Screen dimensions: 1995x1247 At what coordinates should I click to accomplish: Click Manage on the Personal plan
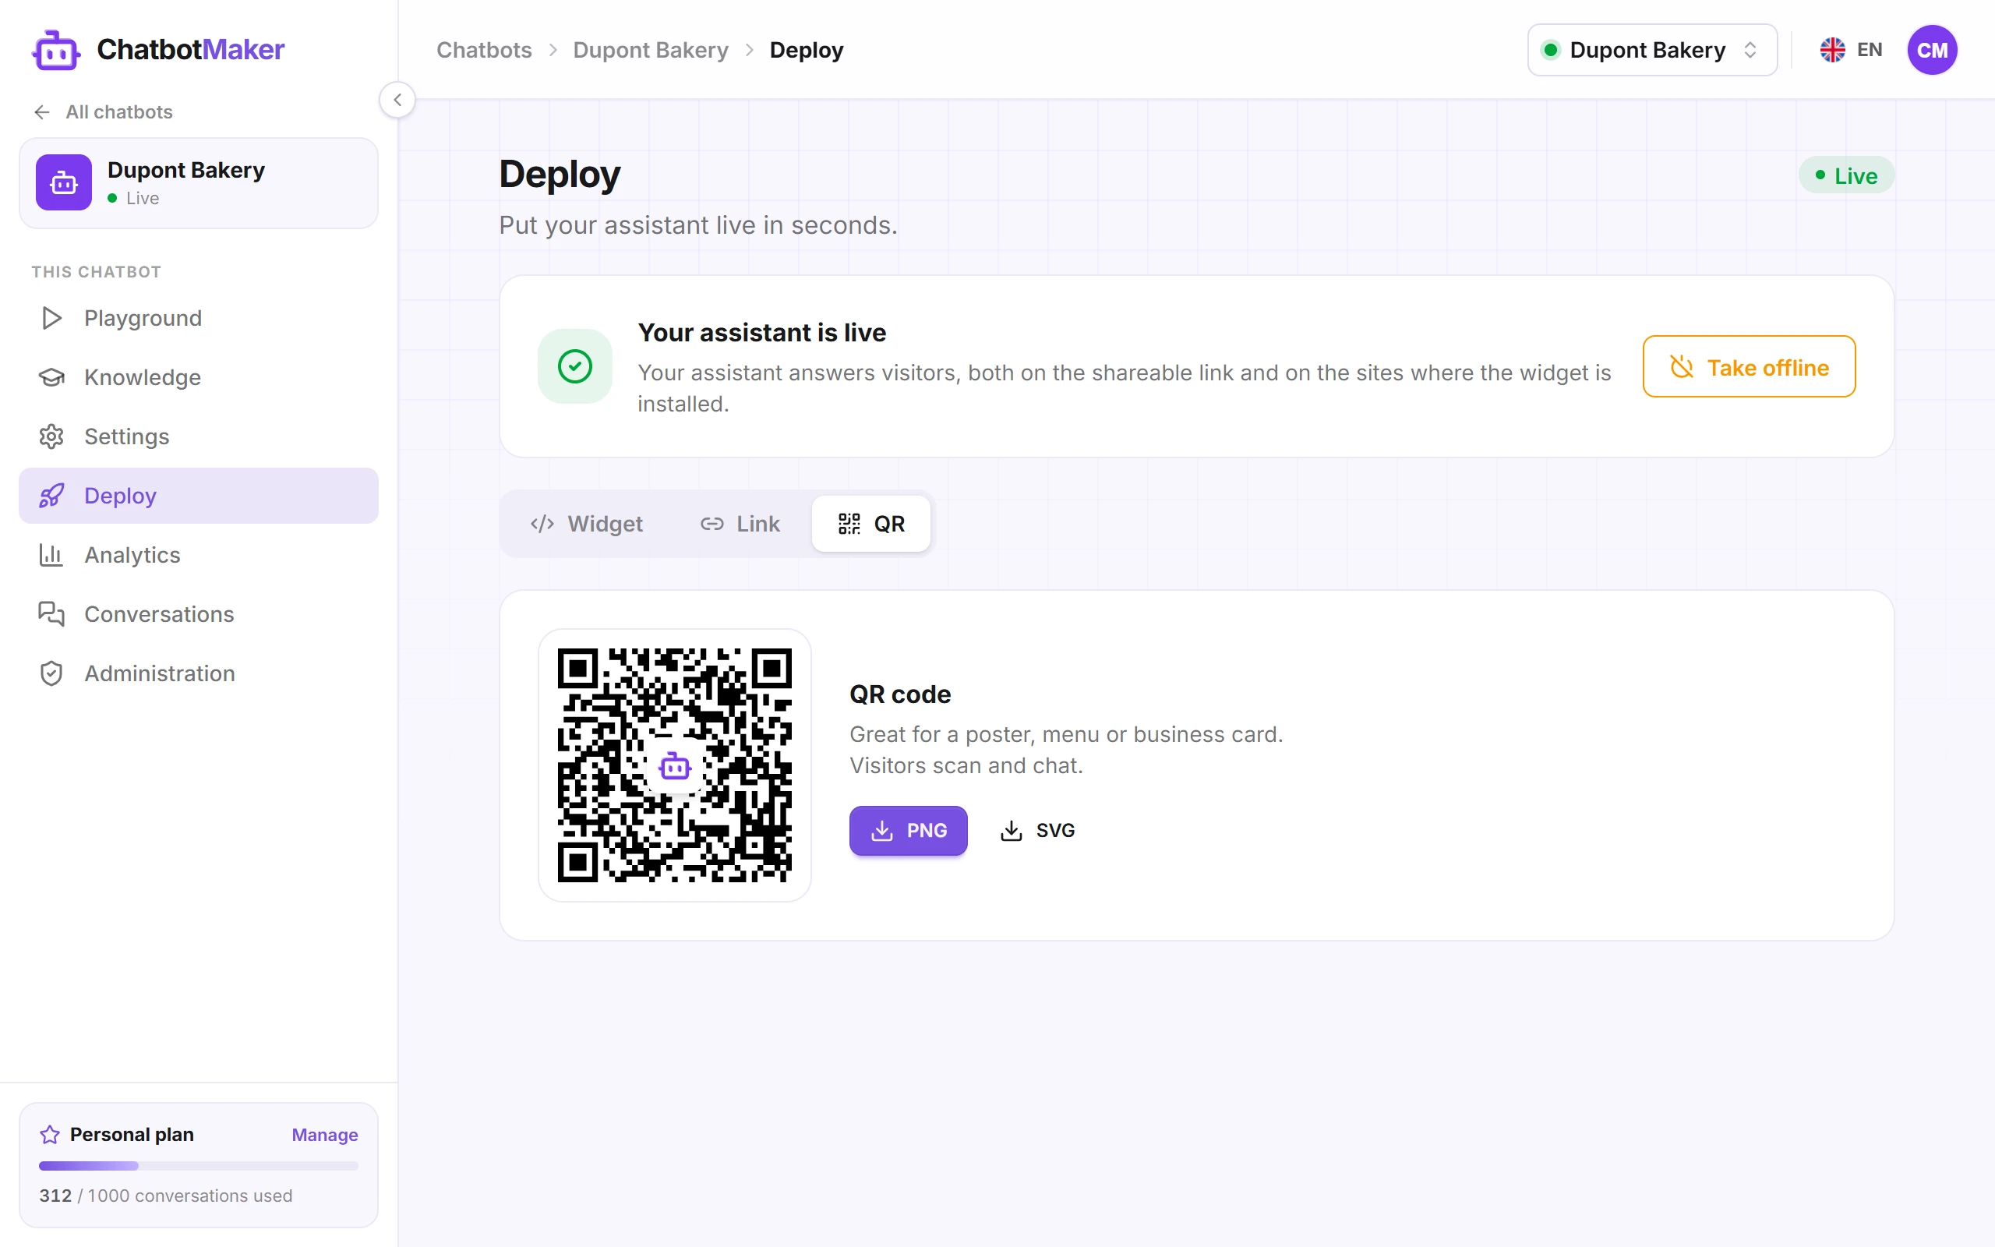(325, 1135)
